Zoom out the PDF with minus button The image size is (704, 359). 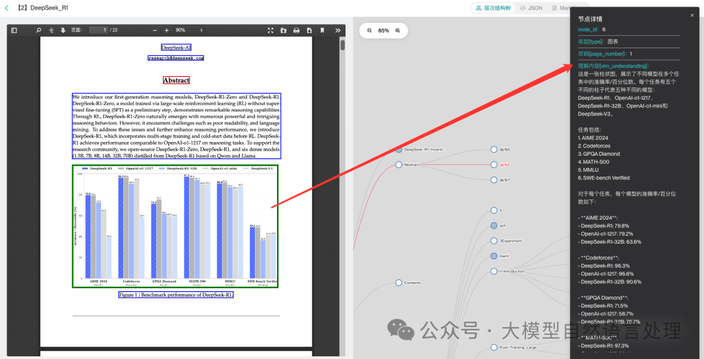(x=155, y=31)
